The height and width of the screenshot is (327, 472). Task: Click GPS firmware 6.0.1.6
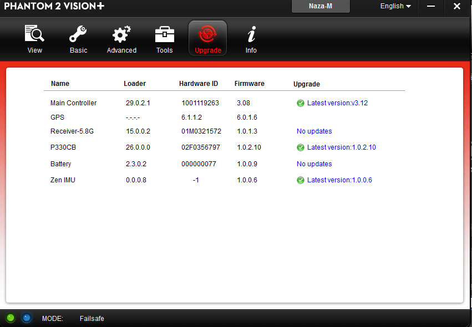pos(247,117)
